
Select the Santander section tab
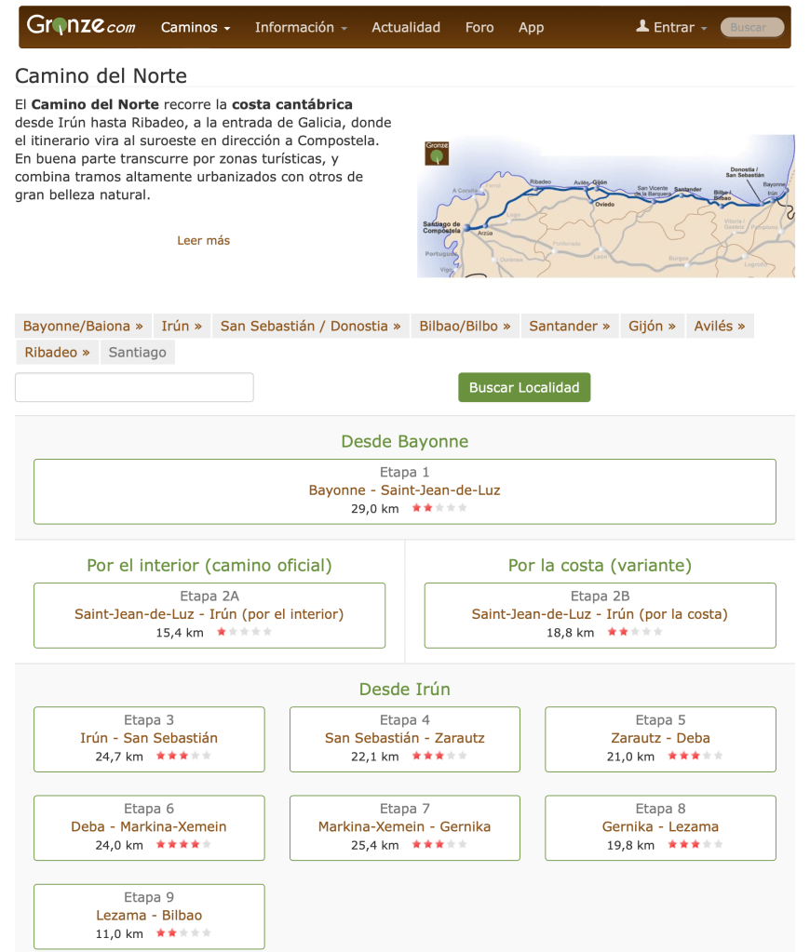(x=570, y=326)
